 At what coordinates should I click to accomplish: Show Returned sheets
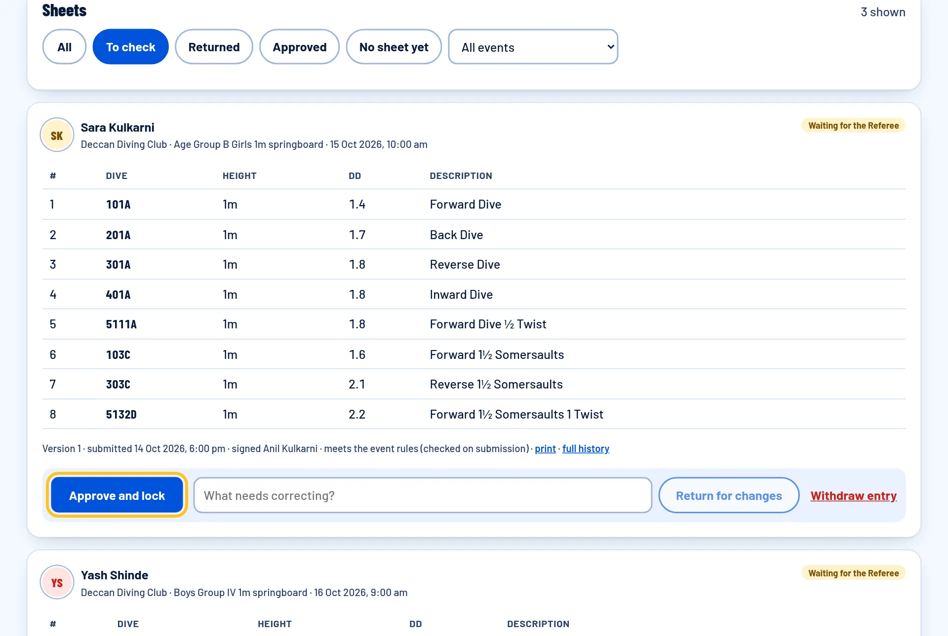(214, 47)
